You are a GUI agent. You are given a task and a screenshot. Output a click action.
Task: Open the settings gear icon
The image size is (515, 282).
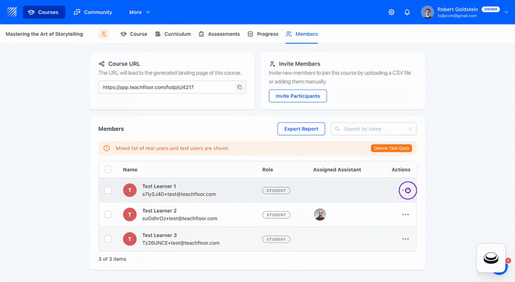[391, 12]
